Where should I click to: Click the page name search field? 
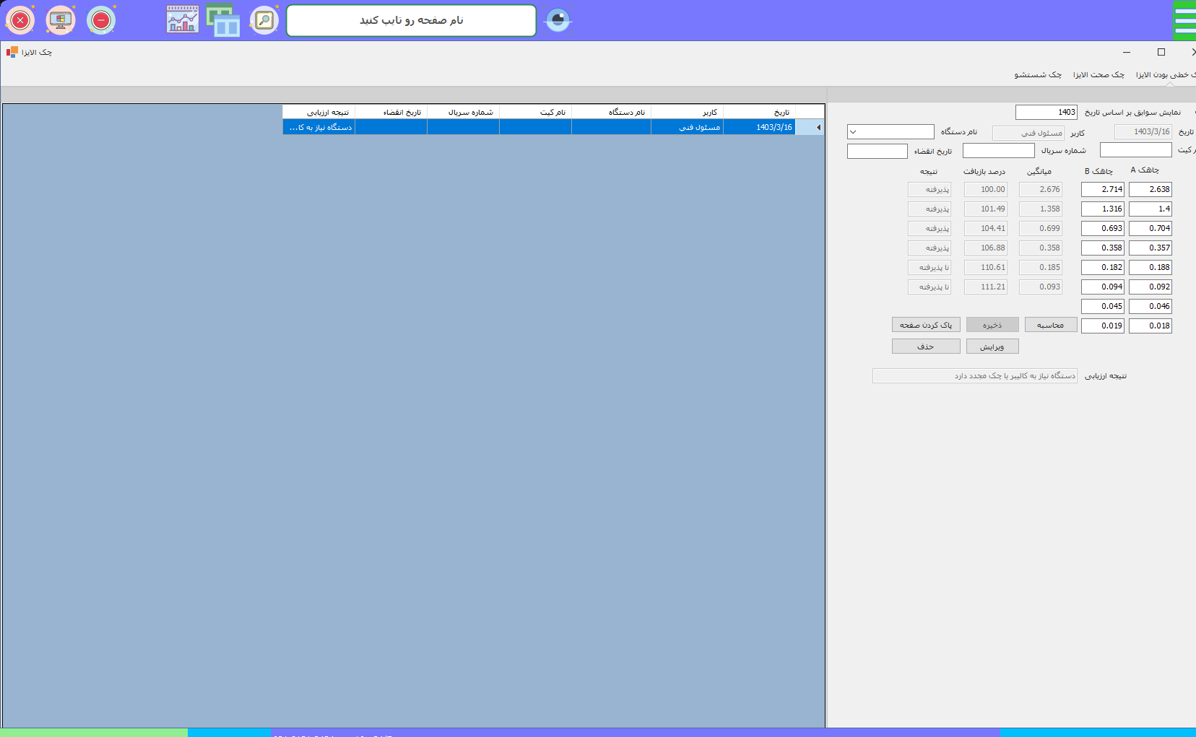click(411, 20)
